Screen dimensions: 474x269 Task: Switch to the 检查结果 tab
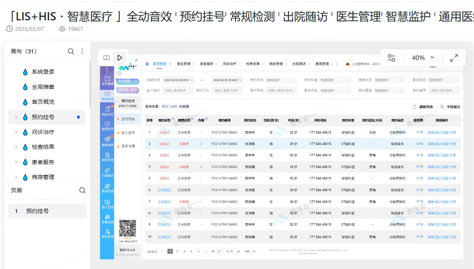(x=253, y=64)
